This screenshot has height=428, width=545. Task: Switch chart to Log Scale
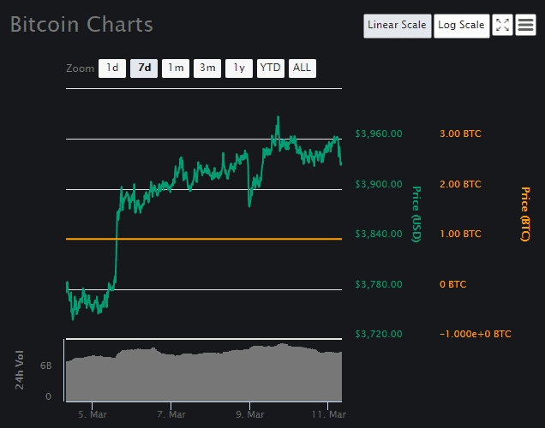(x=462, y=26)
